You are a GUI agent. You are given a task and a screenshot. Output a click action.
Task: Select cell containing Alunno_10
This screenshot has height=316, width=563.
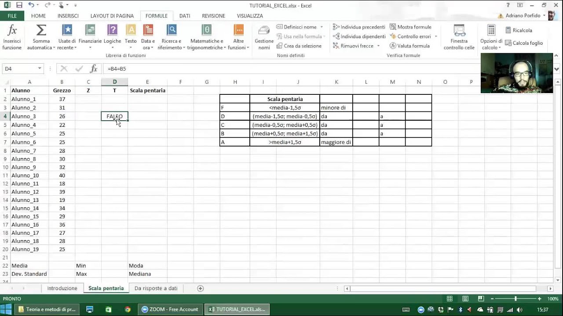click(x=29, y=176)
